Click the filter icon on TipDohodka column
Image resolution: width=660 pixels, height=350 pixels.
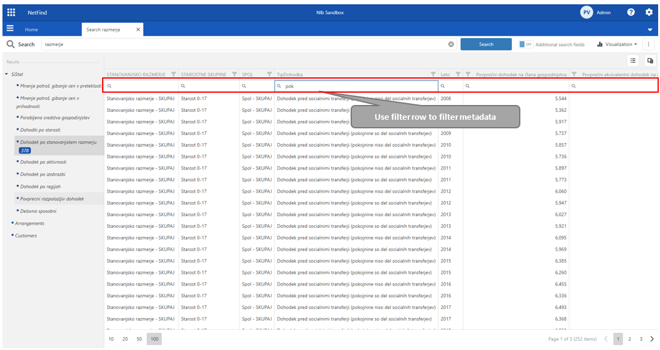pos(434,74)
